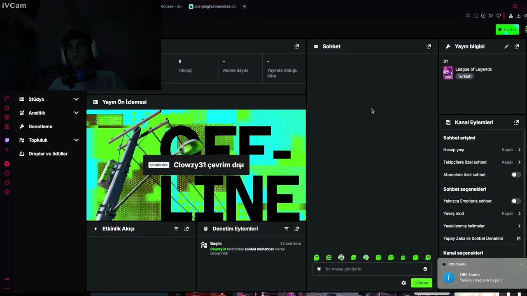527x296 pixels.
Task: Open the Yavaş mod setting
Action: click(482, 213)
